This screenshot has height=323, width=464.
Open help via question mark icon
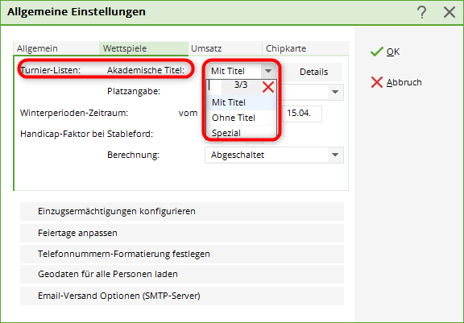coord(421,12)
